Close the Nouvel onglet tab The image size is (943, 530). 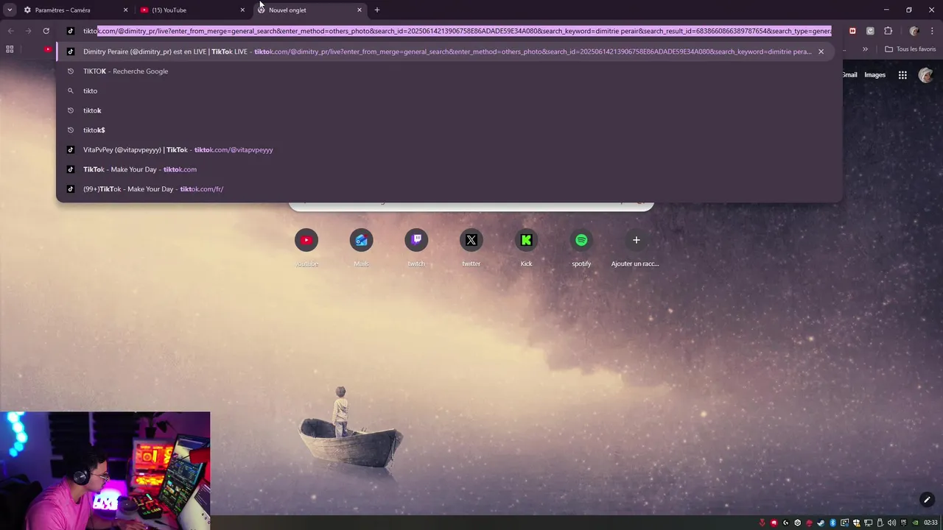pos(360,10)
